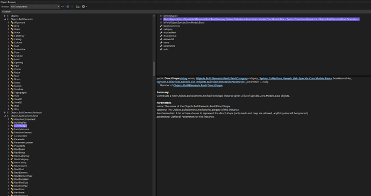Select the baseGeometries property

coord(172,26)
